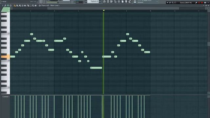Click the step-sequencer view icon with pencil

(x=112, y=2)
